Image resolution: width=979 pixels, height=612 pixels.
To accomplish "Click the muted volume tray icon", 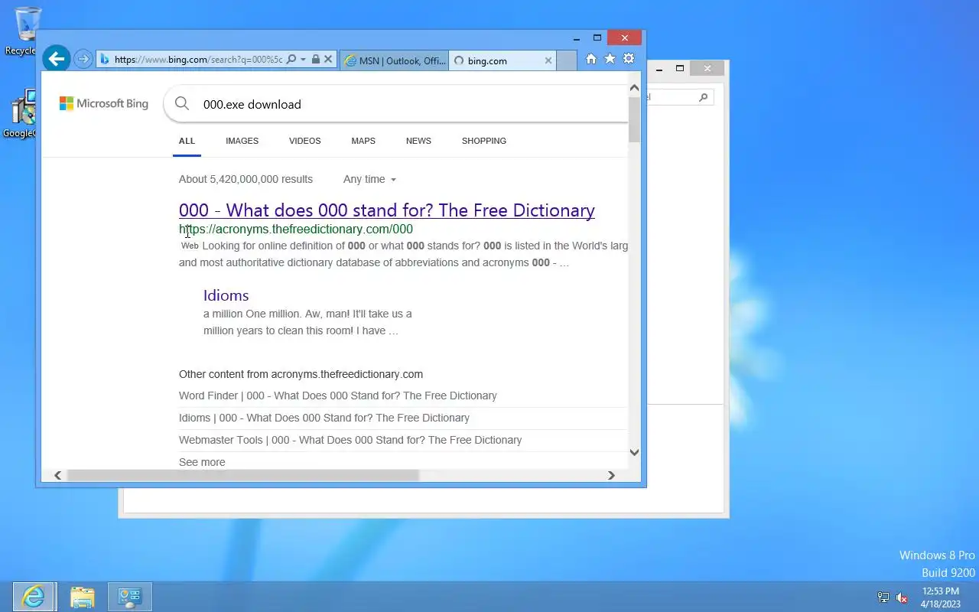I will tap(902, 597).
